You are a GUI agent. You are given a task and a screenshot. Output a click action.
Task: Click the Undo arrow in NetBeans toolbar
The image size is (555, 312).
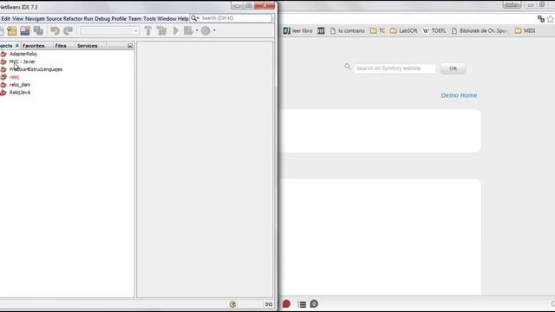click(x=55, y=31)
